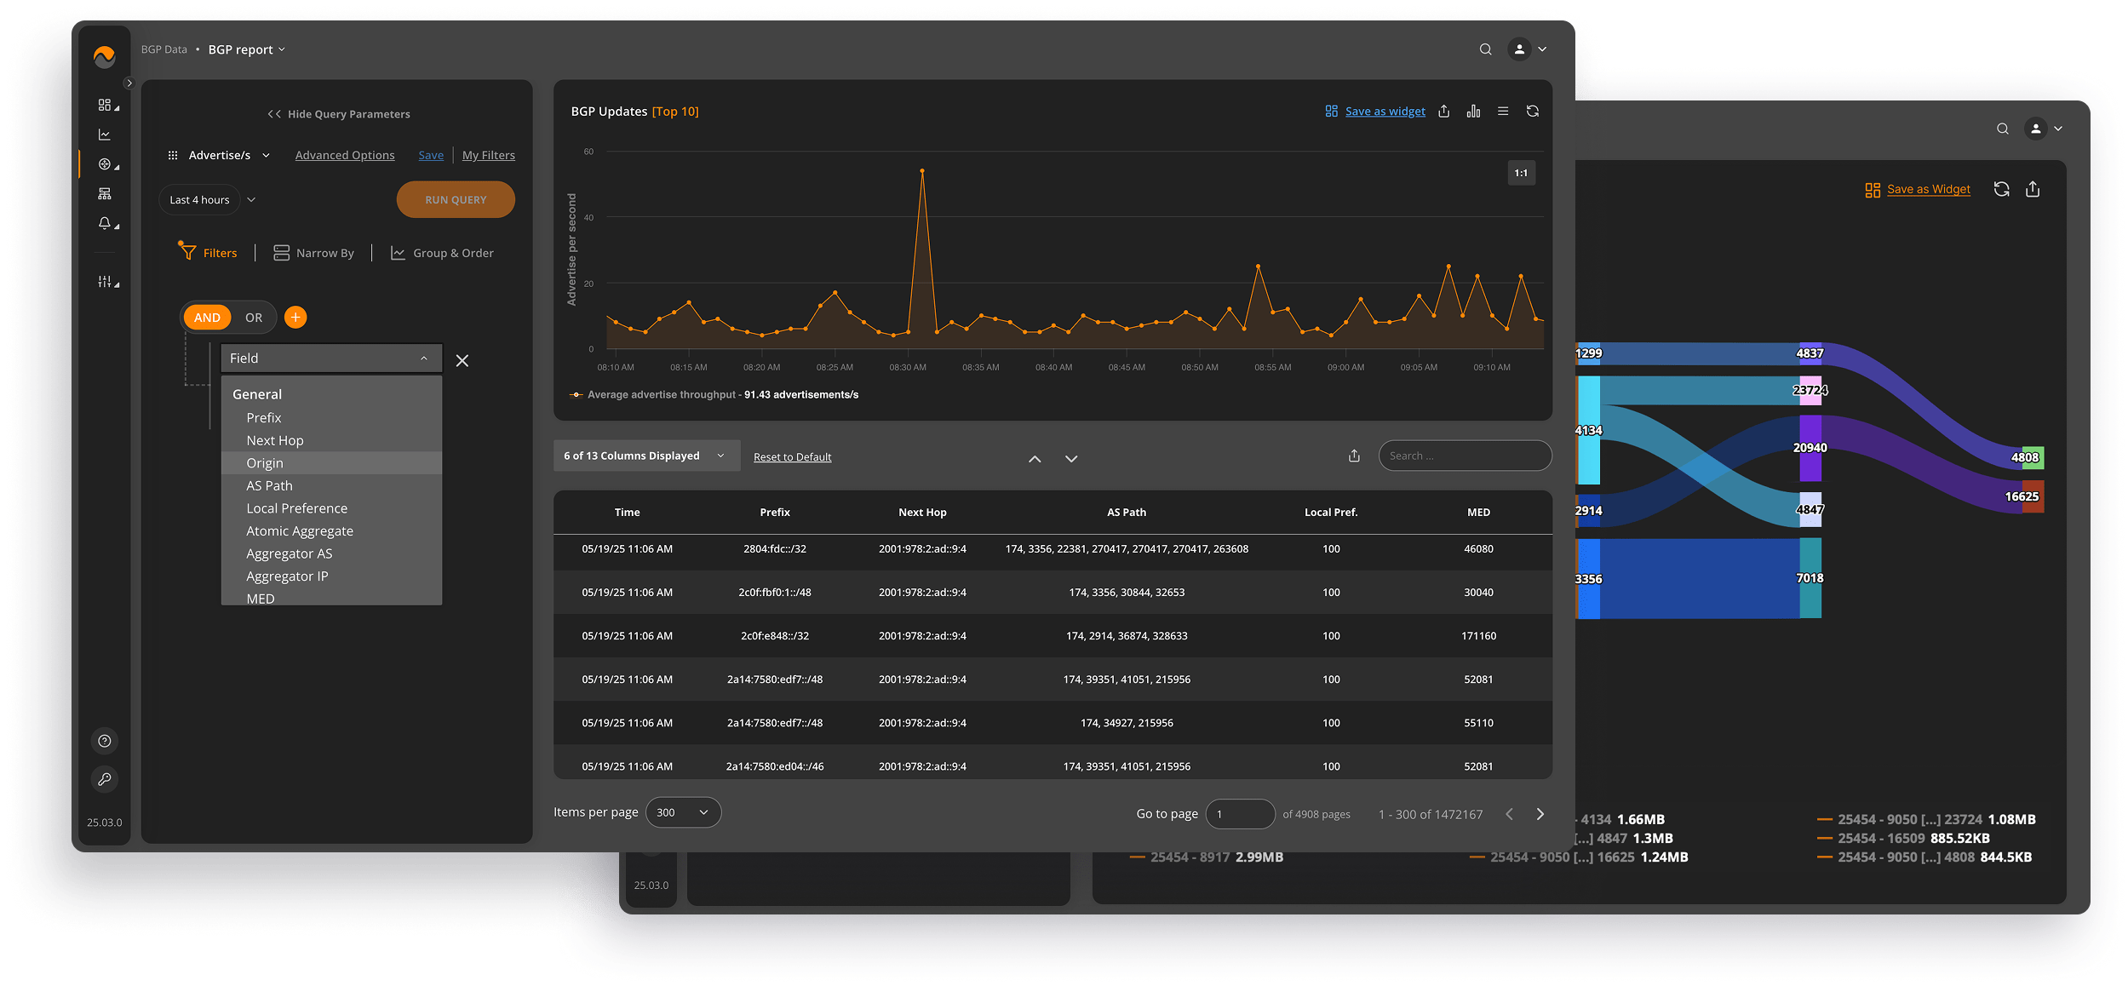The width and height of the screenshot is (2128, 986).
Task: Open the alerts bell icon in sidebar
Action: click(x=105, y=223)
